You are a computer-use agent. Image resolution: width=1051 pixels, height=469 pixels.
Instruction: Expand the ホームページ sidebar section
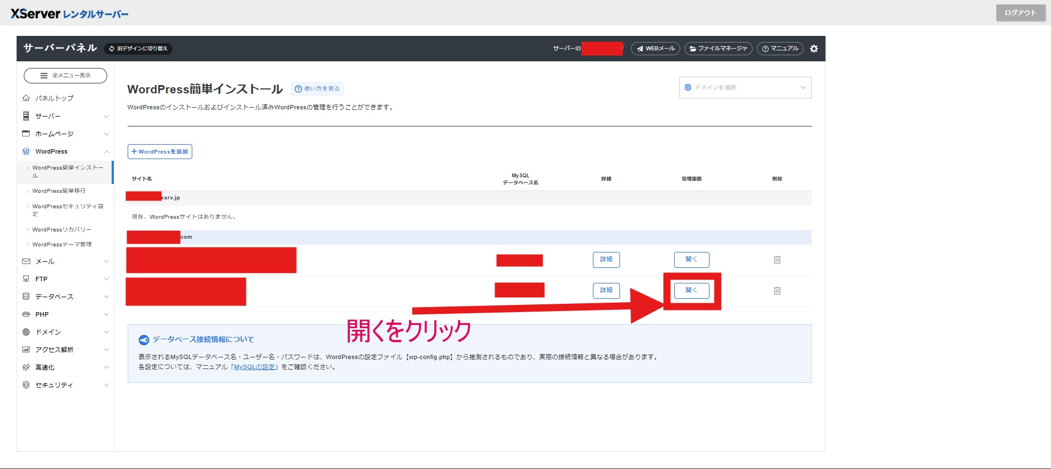(65, 134)
